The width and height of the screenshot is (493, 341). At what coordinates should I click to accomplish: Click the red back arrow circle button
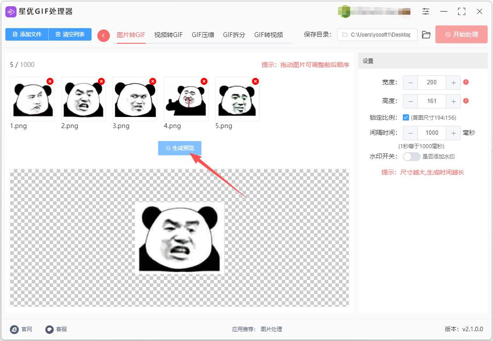104,36
